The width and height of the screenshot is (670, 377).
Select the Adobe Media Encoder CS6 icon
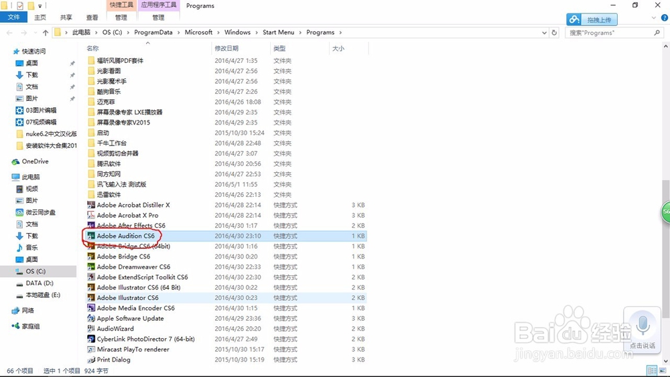91,308
